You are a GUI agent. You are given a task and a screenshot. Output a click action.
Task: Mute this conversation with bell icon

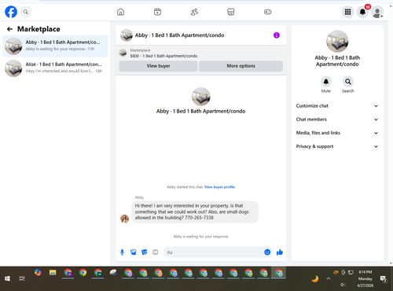coord(326,82)
